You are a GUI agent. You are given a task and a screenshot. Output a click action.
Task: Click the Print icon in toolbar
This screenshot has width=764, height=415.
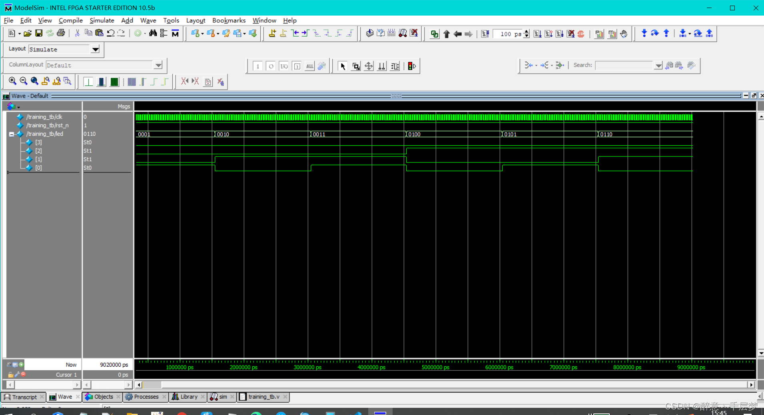pyautogui.click(x=61, y=34)
